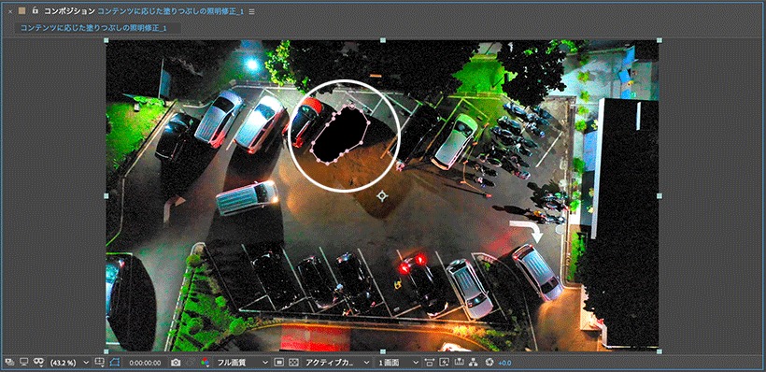Click the current timecode 0:00:00:00
This screenshot has height=372, width=766.
click(145, 363)
